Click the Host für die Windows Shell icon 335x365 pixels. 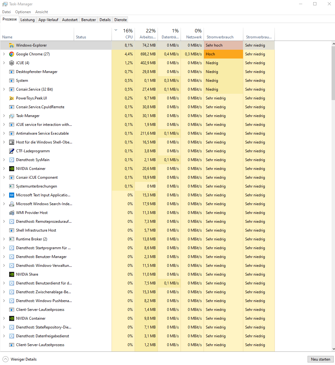point(11,142)
